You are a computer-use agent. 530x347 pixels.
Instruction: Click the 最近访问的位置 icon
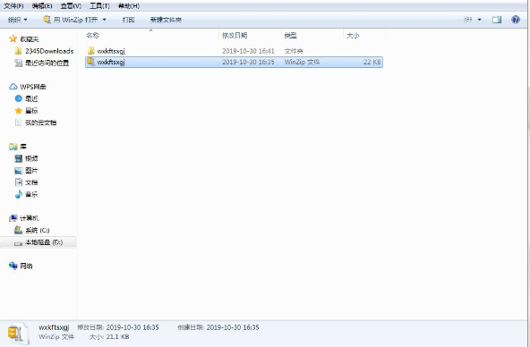point(19,63)
